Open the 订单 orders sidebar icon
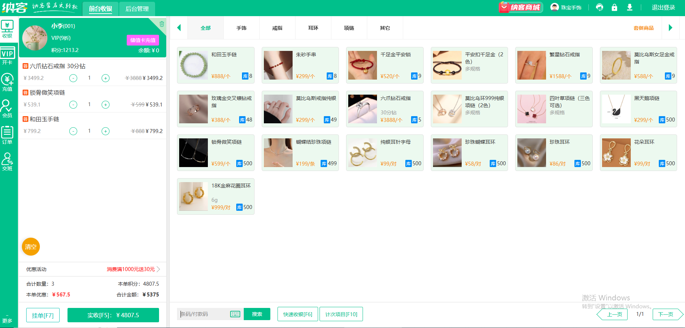This screenshot has width=685, height=328. click(x=7, y=135)
